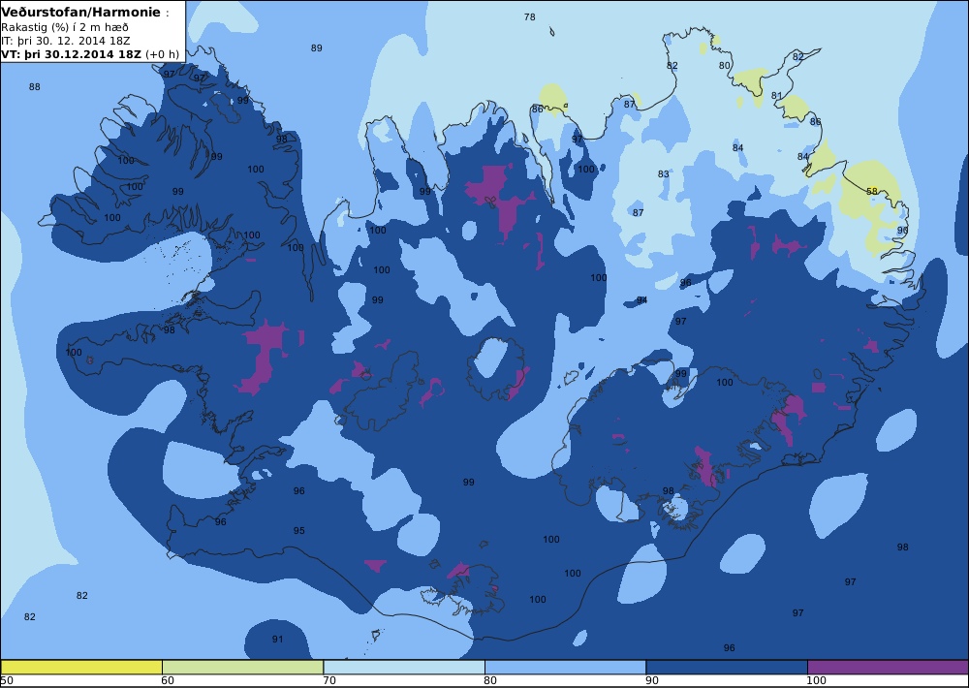Image resolution: width=969 pixels, height=688 pixels.
Task: Click the legend scale label 90
Action: point(652,680)
